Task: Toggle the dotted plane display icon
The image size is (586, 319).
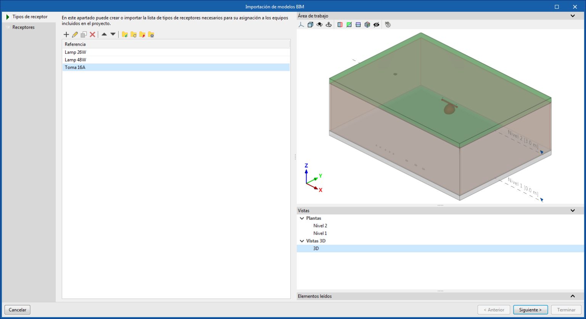Action: 358,24
